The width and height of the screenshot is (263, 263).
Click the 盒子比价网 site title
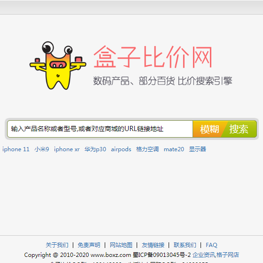153,57
